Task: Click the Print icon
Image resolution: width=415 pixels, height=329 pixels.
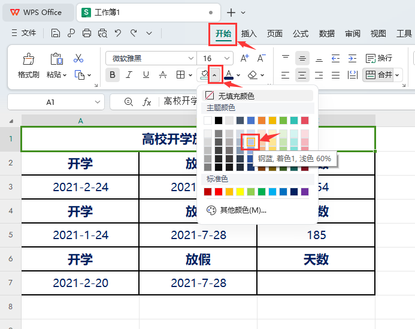Action: (87, 34)
